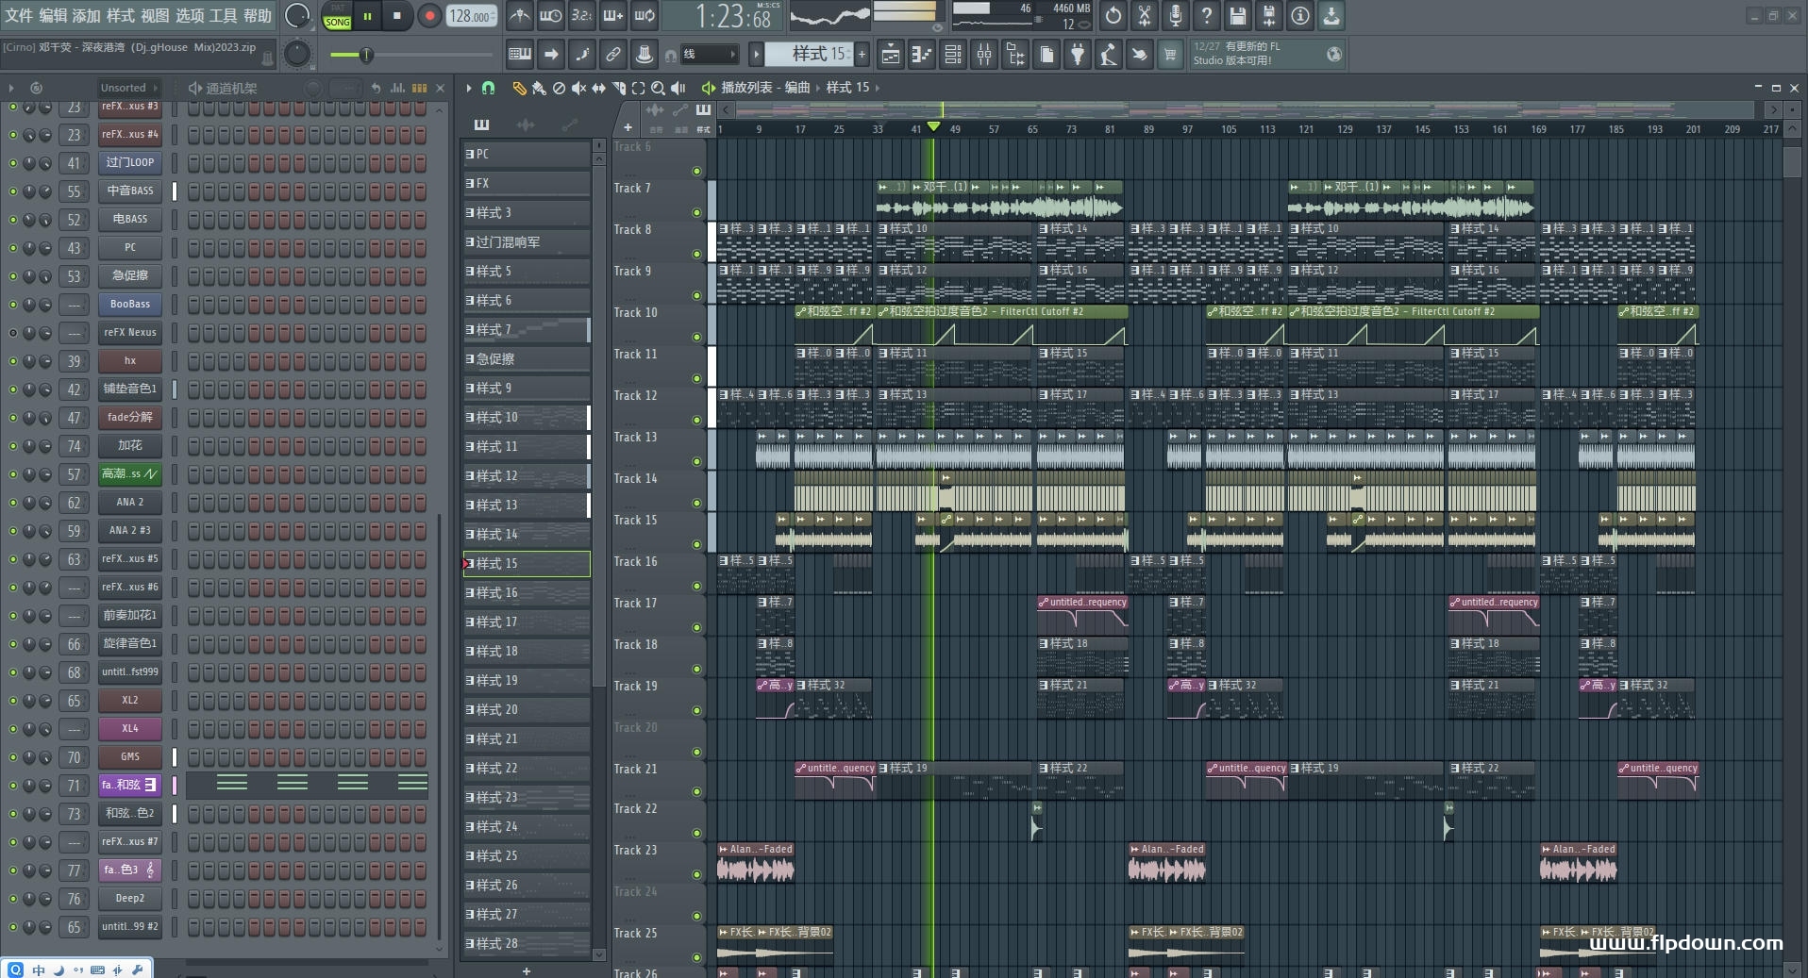Open the plugin picker plug icon

point(1077,55)
